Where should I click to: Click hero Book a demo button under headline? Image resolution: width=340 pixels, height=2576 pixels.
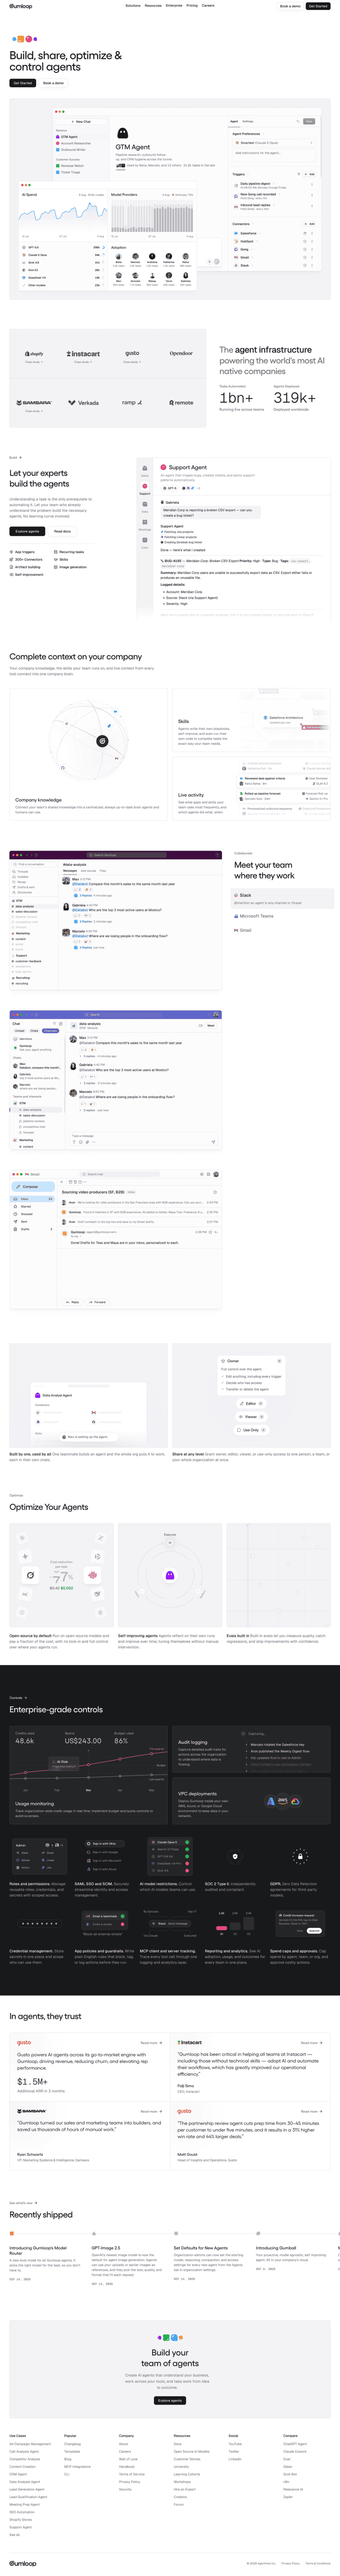pos(54,83)
